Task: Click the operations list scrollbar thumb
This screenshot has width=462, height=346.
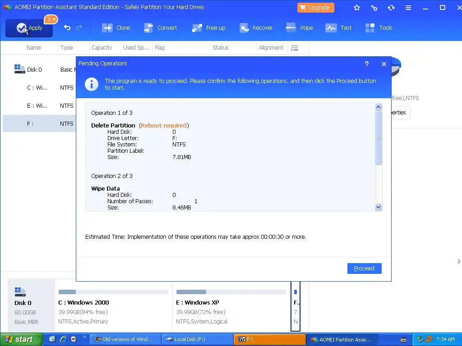Action: coord(379,137)
